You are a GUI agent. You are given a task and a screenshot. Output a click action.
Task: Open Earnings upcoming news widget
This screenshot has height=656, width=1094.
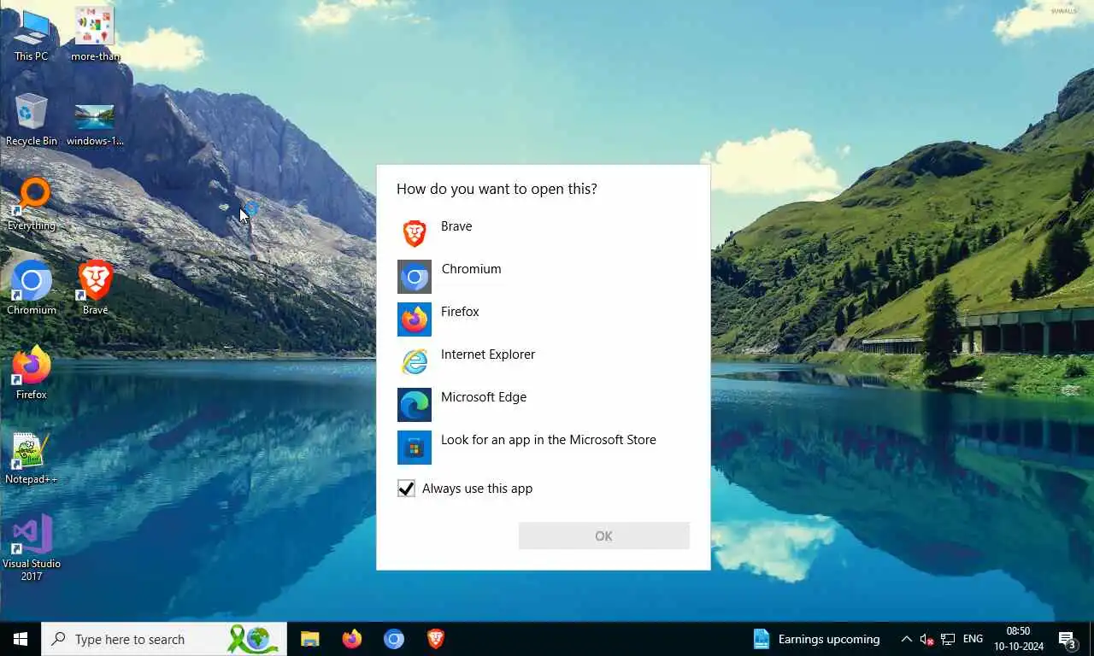[x=816, y=639]
